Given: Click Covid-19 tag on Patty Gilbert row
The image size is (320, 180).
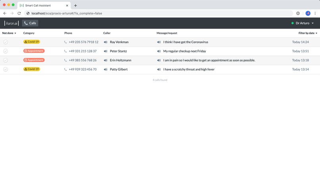Looking at the screenshot, I should pyautogui.click(x=31, y=69).
